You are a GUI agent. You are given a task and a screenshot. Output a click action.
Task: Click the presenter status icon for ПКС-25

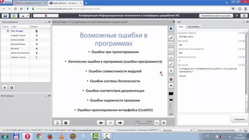click(8, 31)
